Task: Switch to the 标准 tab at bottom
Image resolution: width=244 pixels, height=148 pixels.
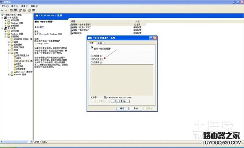Action: click(44, 142)
